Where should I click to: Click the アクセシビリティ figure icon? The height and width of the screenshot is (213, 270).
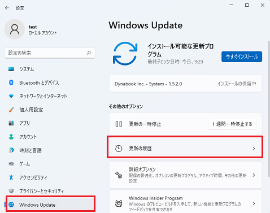(x=11, y=177)
